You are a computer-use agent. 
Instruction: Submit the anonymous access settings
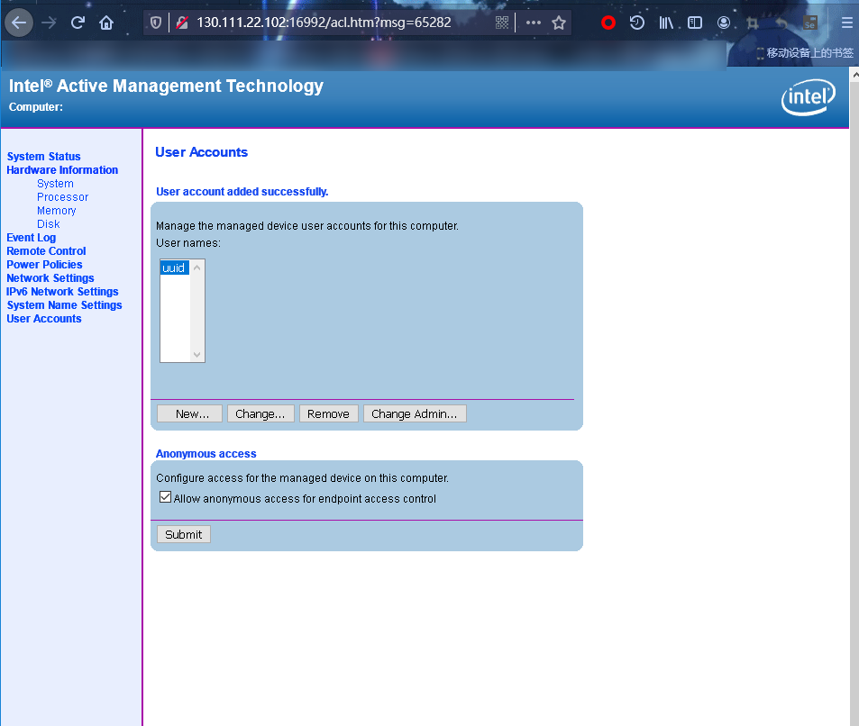pos(184,534)
